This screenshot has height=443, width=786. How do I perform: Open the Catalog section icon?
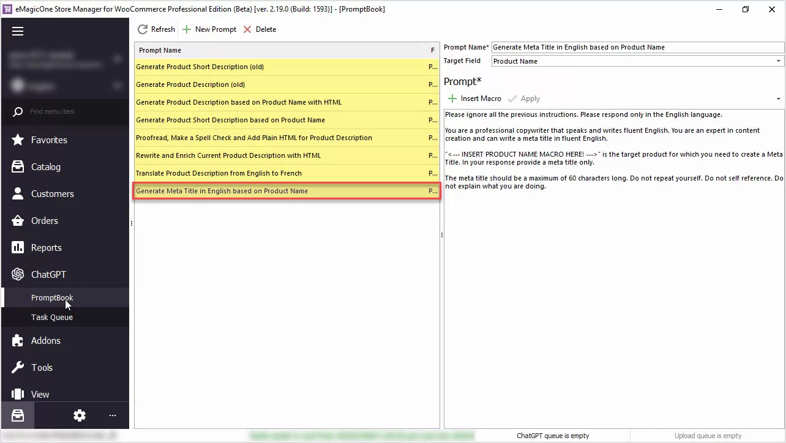(x=18, y=167)
